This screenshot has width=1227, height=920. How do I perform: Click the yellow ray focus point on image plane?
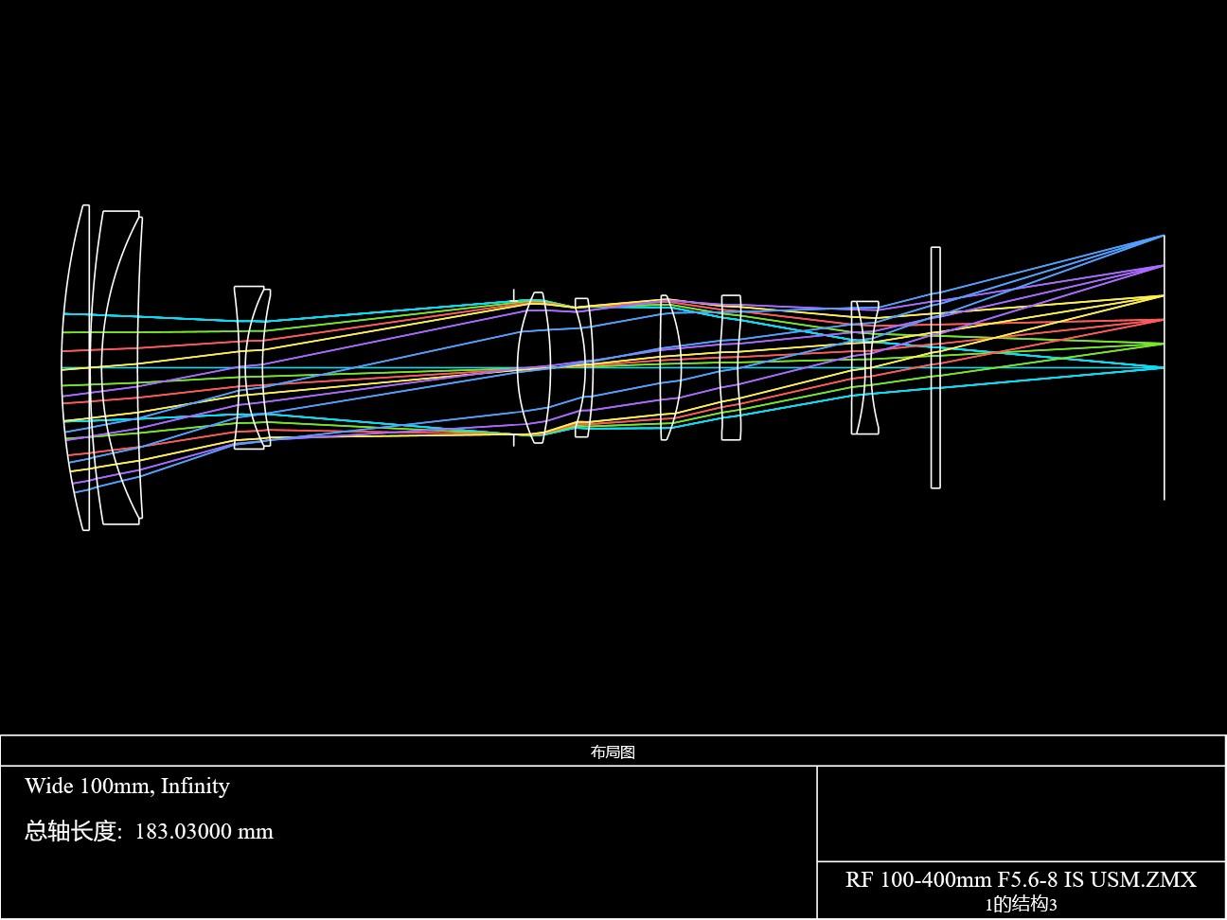click(x=1163, y=296)
